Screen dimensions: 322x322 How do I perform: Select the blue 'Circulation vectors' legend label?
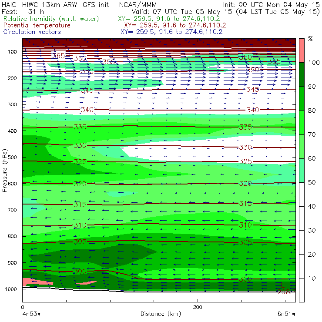[x=32, y=32]
